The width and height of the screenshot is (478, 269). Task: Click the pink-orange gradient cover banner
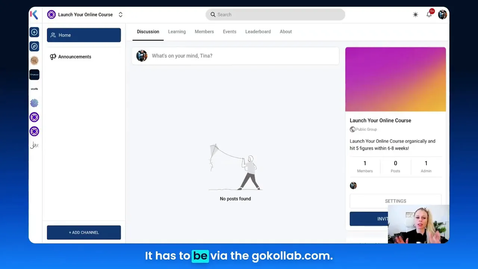(x=395, y=79)
